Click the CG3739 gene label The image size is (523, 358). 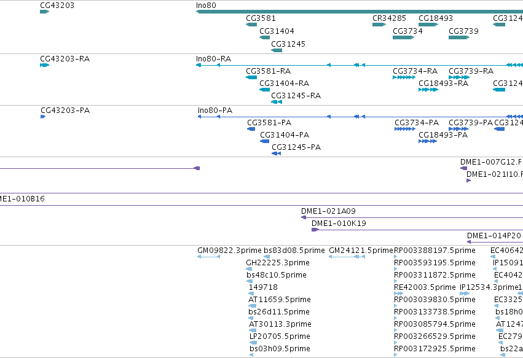click(x=463, y=31)
